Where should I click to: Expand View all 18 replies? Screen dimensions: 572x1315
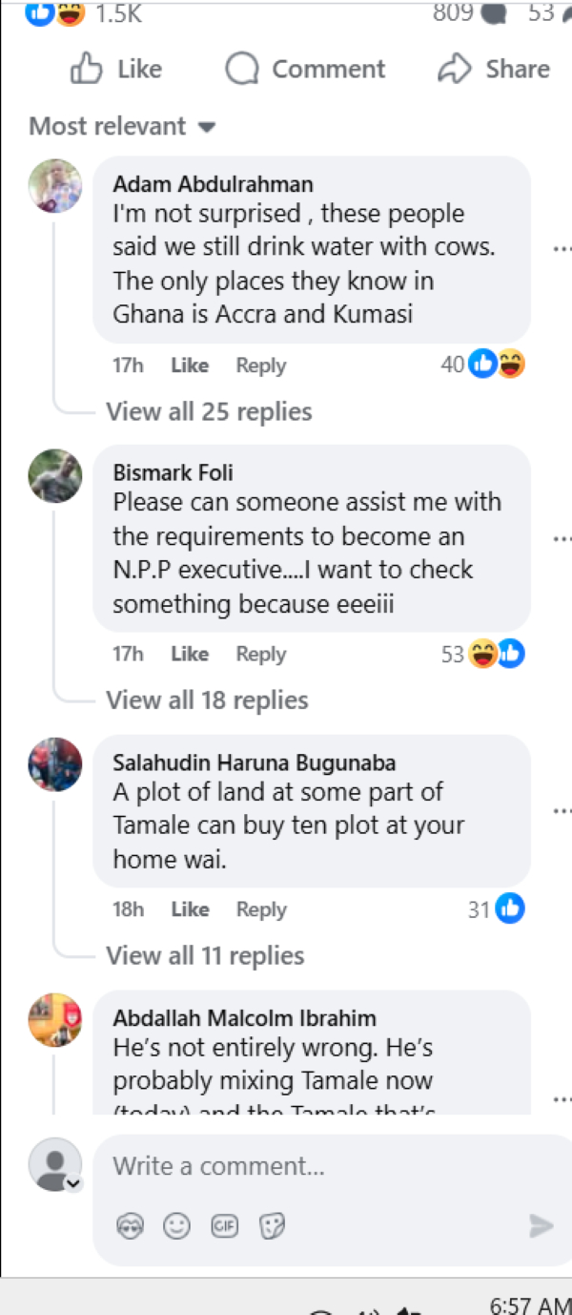207,700
